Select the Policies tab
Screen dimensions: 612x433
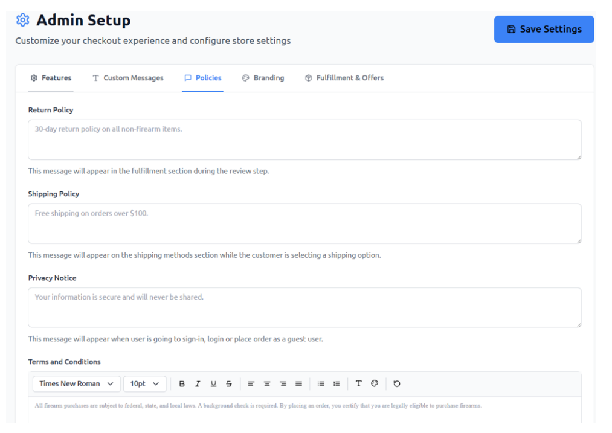tap(202, 78)
